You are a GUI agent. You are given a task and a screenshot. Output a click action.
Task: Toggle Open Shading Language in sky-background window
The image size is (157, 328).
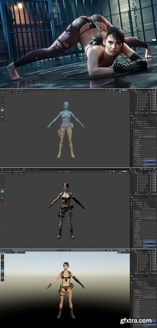click(143, 288)
